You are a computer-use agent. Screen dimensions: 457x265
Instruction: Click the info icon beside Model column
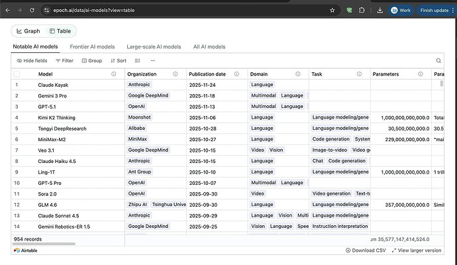[113, 74]
